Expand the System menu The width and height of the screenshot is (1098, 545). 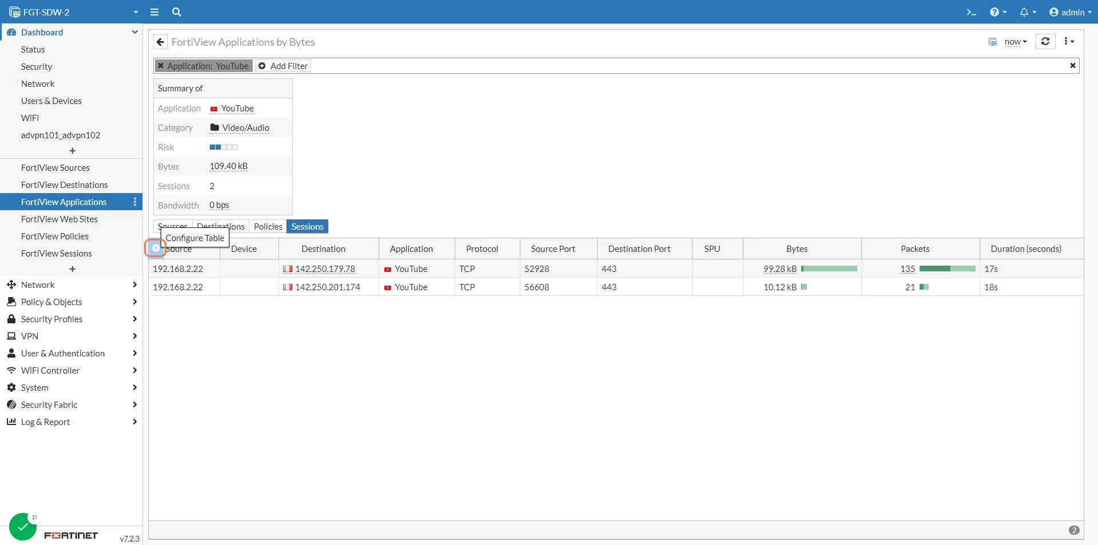[x=71, y=387]
